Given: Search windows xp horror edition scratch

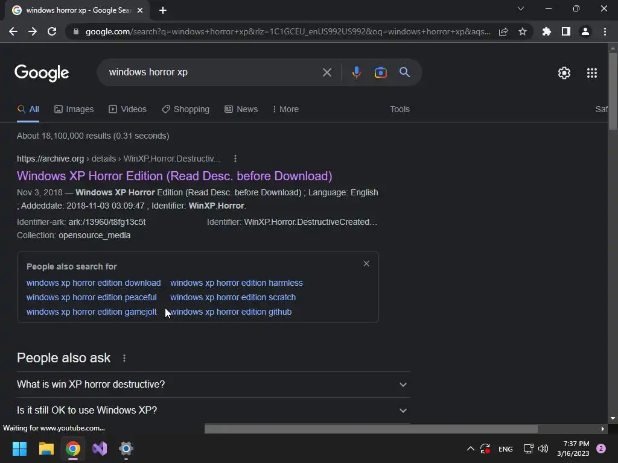Looking at the screenshot, I should (233, 297).
